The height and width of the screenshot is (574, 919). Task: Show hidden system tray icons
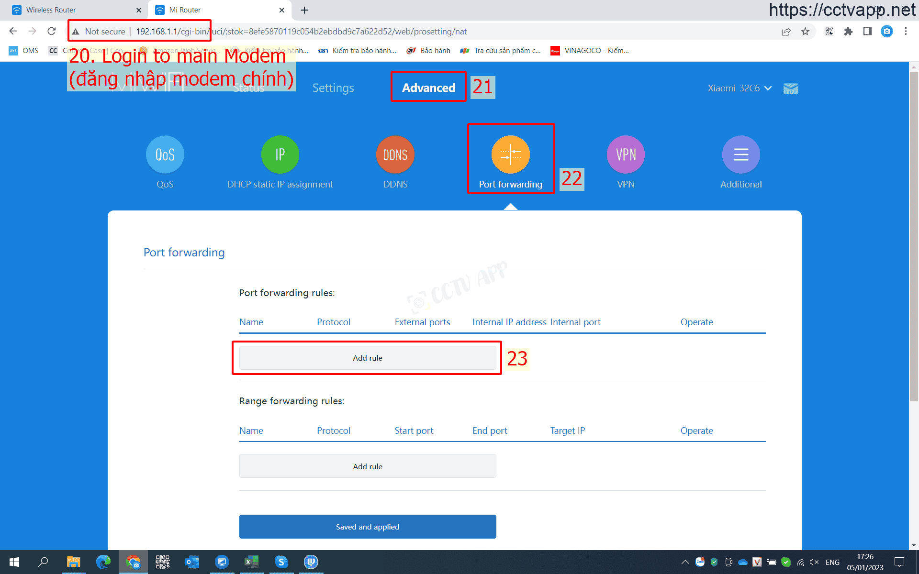pyautogui.click(x=685, y=562)
